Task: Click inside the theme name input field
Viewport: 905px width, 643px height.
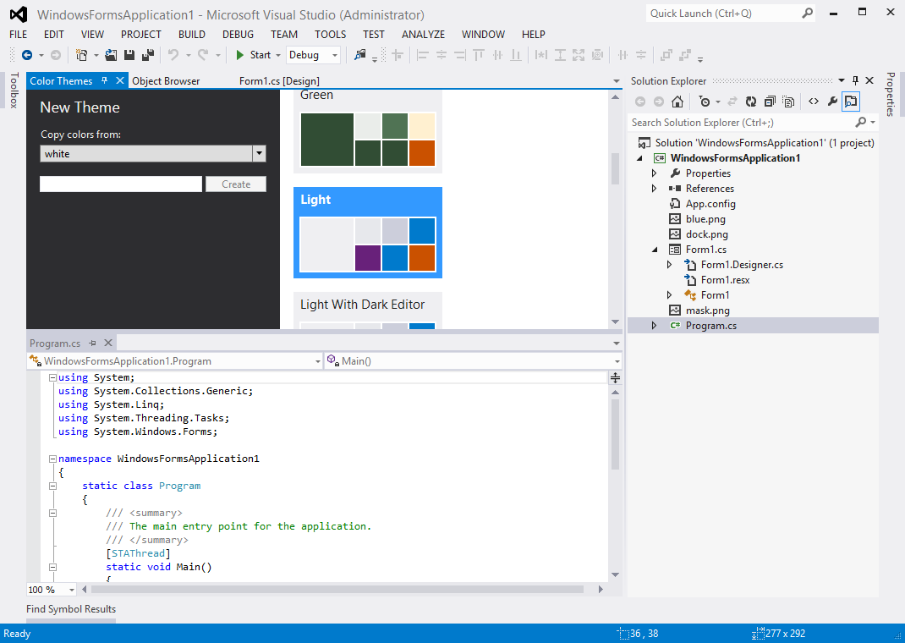Action: click(120, 184)
